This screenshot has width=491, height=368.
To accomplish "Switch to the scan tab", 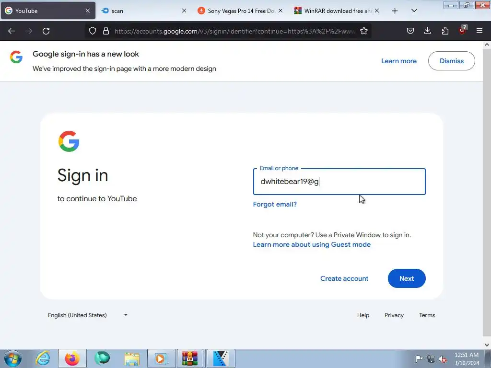I will click(144, 11).
